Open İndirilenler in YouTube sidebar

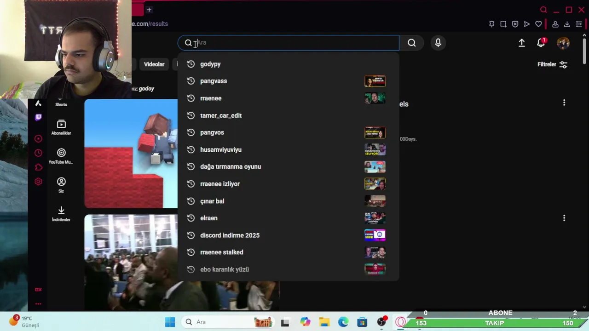coord(61,214)
